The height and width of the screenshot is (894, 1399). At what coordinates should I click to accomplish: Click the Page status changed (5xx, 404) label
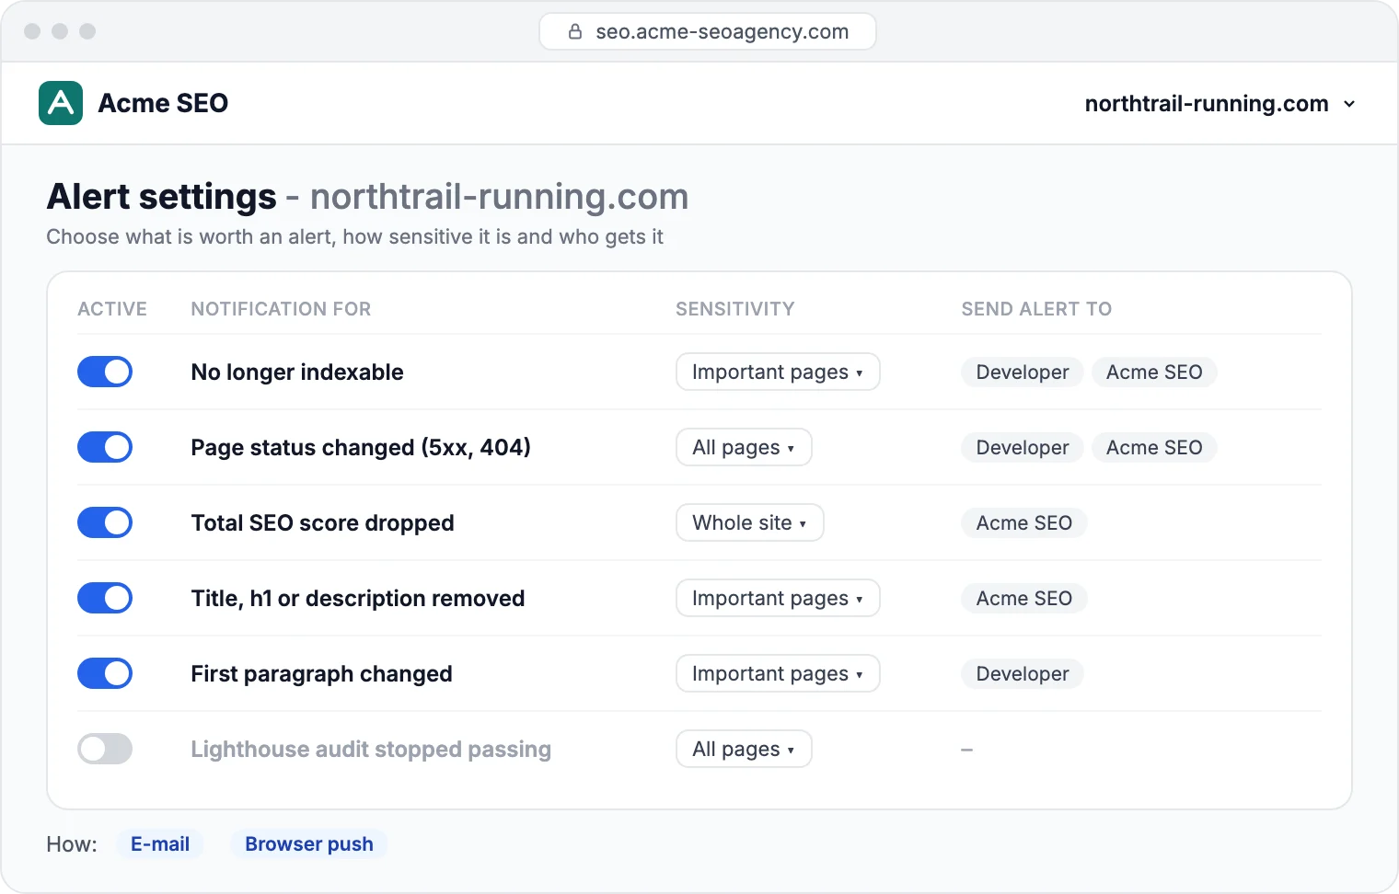(x=361, y=448)
